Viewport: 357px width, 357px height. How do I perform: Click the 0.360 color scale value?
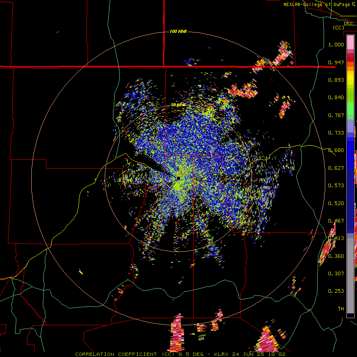pos(336,256)
